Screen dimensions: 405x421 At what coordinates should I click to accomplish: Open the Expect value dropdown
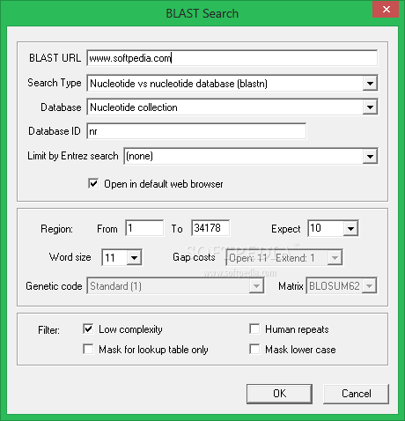pos(350,228)
